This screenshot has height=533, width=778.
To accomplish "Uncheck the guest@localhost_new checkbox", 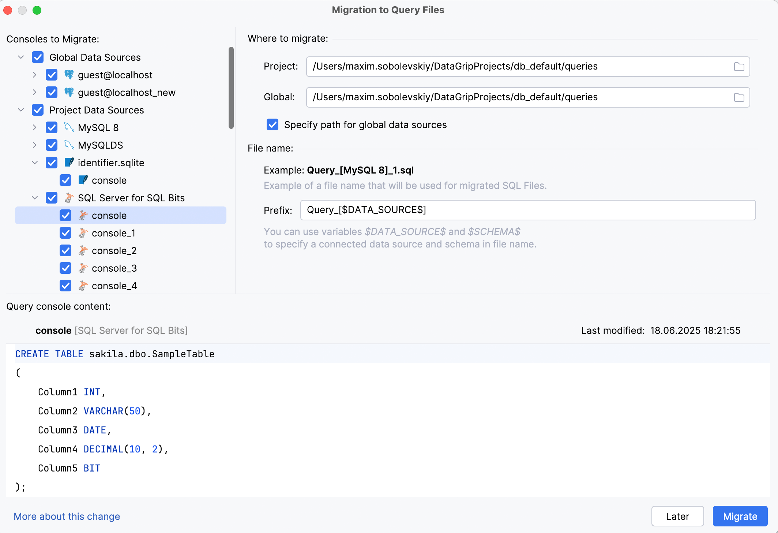I will click(52, 93).
